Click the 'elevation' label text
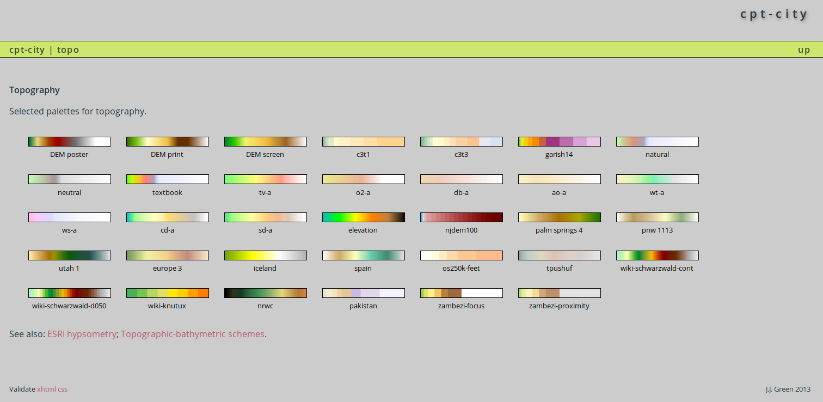 click(x=363, y=230)
